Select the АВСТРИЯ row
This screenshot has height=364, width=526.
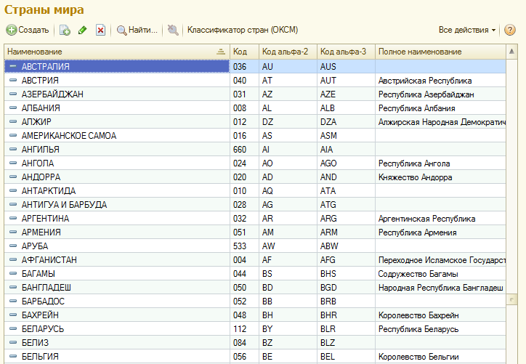255,81
